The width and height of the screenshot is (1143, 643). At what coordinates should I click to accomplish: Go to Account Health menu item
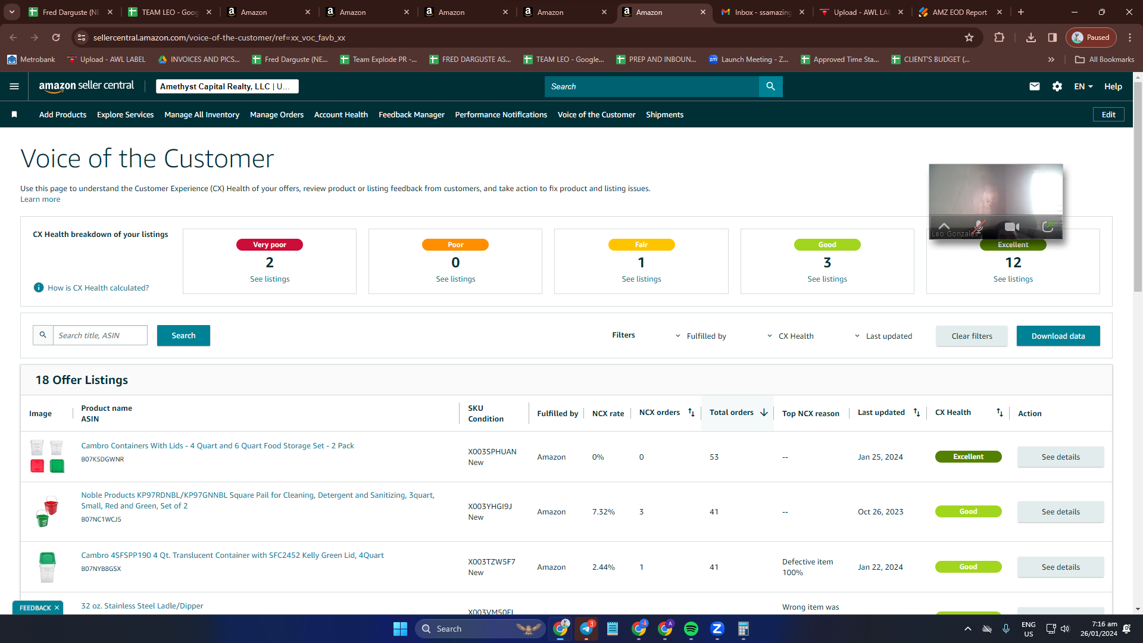pyautogui.click(x=341, y=114)
